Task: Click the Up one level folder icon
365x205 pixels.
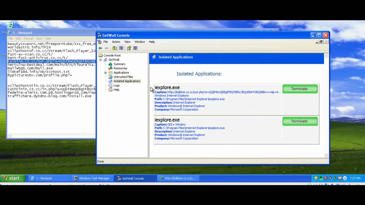Action: tap(115, 48)
